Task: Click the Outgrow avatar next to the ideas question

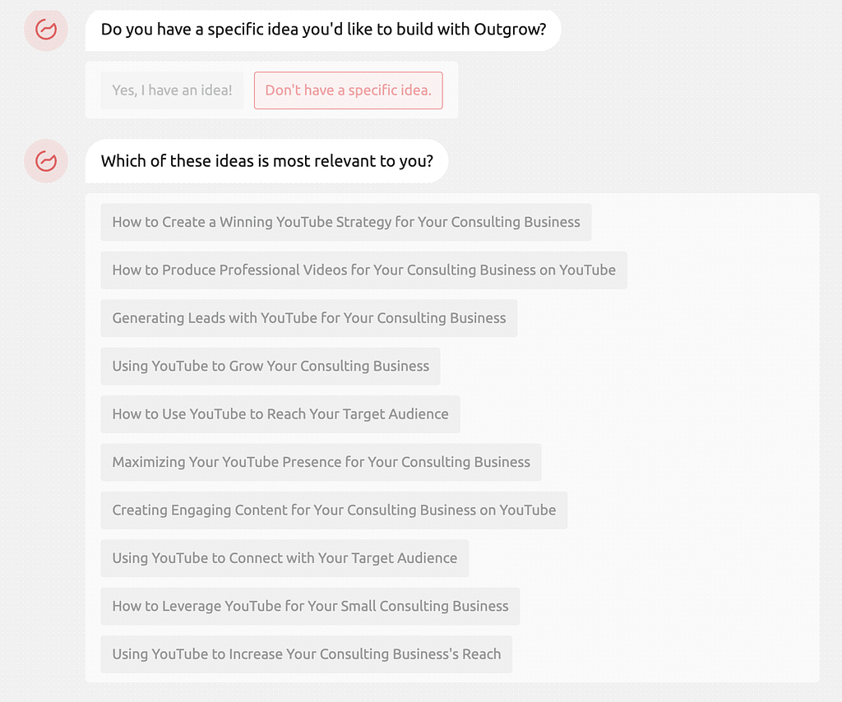Action: click(x=46, y=161)
